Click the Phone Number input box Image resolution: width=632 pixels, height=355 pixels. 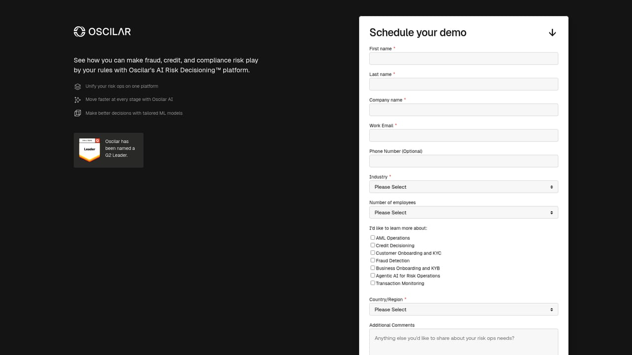tap(464, 161)
